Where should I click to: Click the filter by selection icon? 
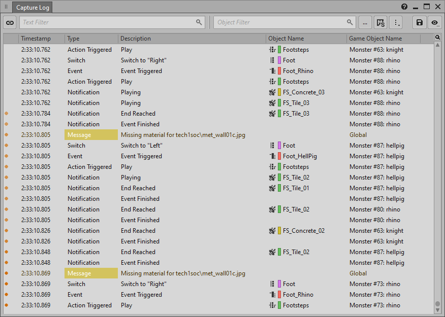[380, 22]
